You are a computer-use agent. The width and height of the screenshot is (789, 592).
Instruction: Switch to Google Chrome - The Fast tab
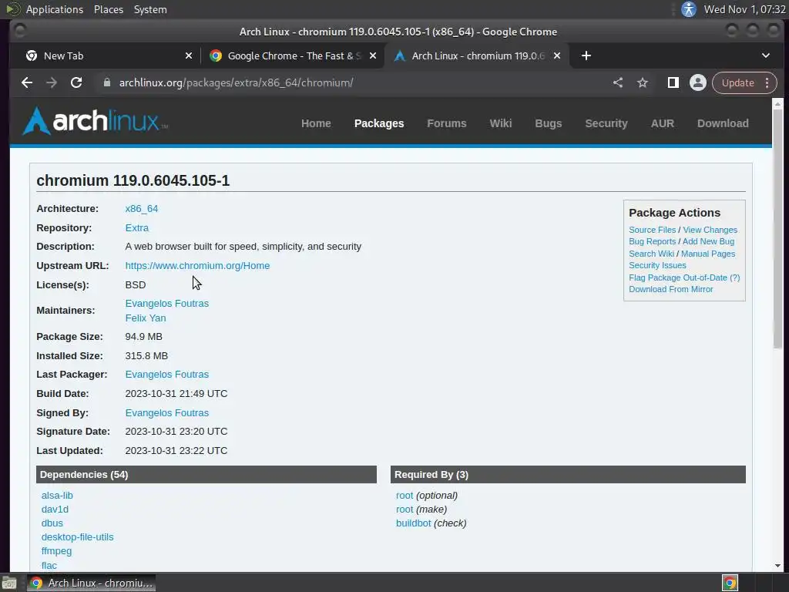[292, 55]
